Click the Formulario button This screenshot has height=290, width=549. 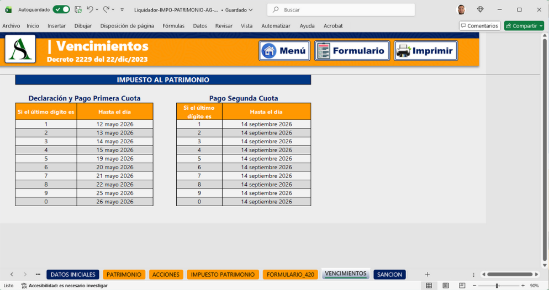coord(352,51)
